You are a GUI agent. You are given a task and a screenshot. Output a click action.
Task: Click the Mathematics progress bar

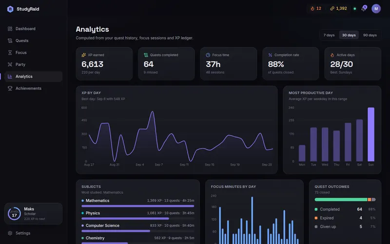coord(138,206)
